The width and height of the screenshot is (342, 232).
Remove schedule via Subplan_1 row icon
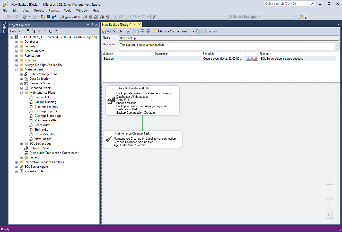tap(255, 59)
